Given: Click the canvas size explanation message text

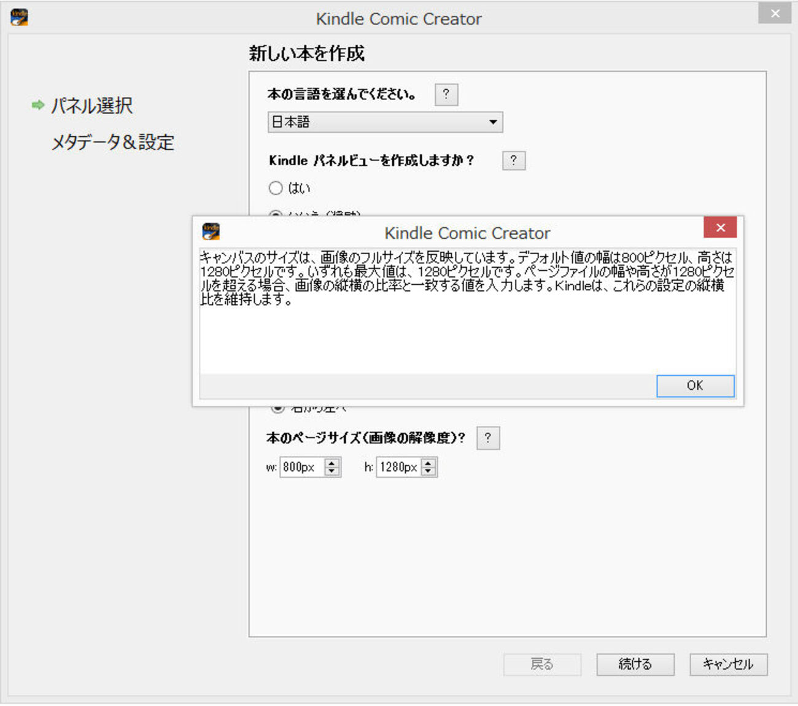Looking at the screenshot, I should [467, 278].
